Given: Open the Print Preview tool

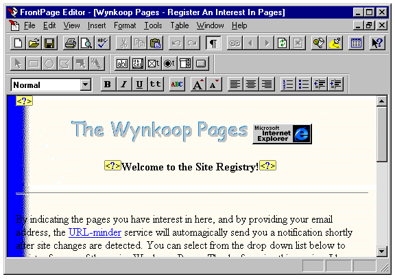Looking at the screenshot, I should (86, 43).
